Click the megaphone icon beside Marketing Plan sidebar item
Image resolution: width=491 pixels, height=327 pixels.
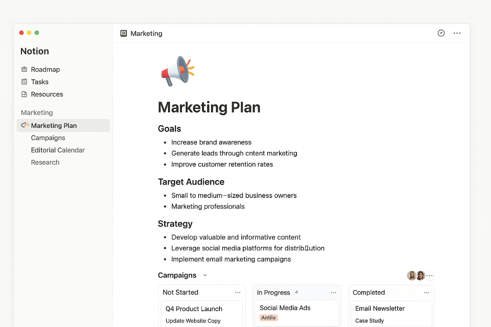[25, 125]
